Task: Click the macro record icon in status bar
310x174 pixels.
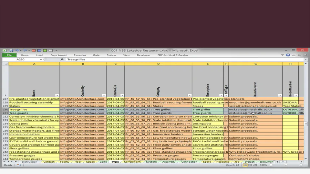Action: click(19, 165)
